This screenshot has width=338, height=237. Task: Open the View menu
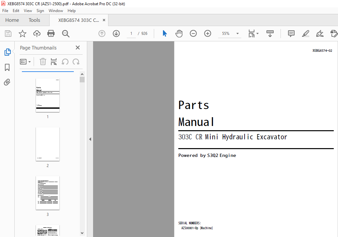(28, 11)
